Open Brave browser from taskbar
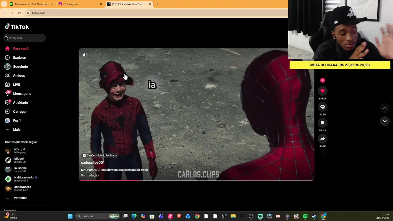 coord(179,216)
